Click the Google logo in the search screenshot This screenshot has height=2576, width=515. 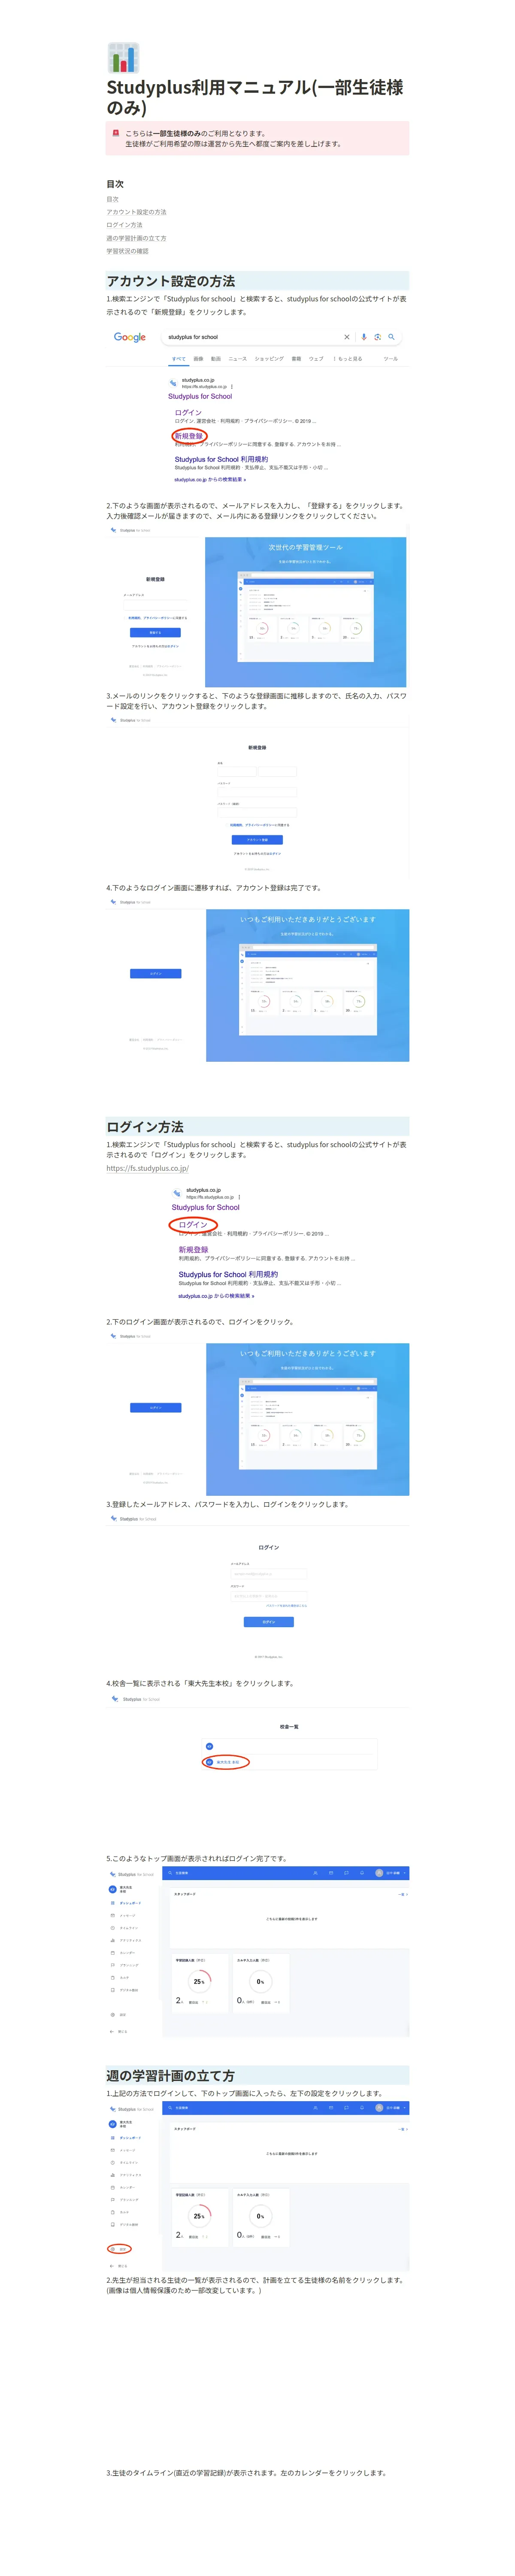(x=130, y=337)
